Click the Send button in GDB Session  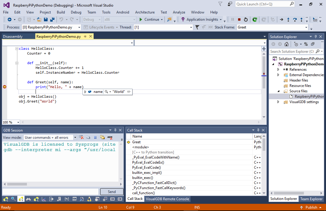pyautogui.click(x=112, y=192)
